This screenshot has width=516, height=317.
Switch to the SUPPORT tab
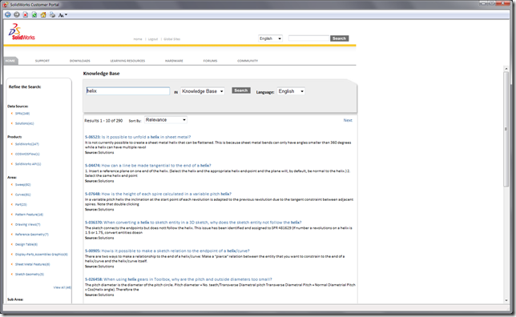point(42,61)
